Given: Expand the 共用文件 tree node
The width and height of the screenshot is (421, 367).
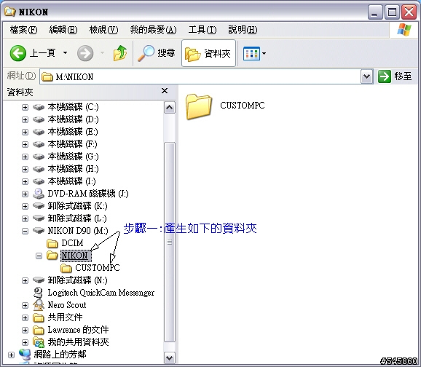Looking at the screenshot, I should [x=25, y=318].
